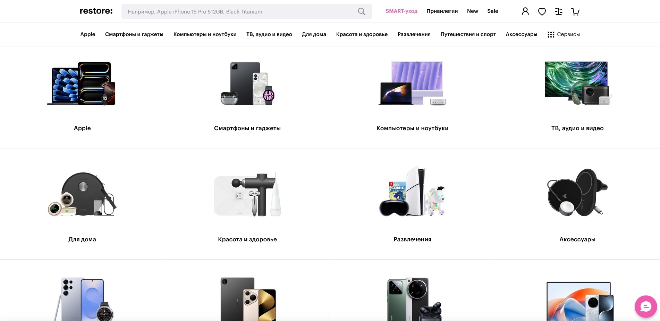Open the product comparison icon

[558, 12]
